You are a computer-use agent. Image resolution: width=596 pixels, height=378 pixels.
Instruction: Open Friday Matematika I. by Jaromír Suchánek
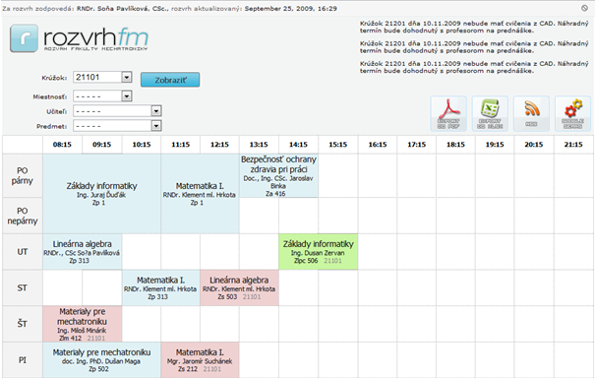(200, 359)
